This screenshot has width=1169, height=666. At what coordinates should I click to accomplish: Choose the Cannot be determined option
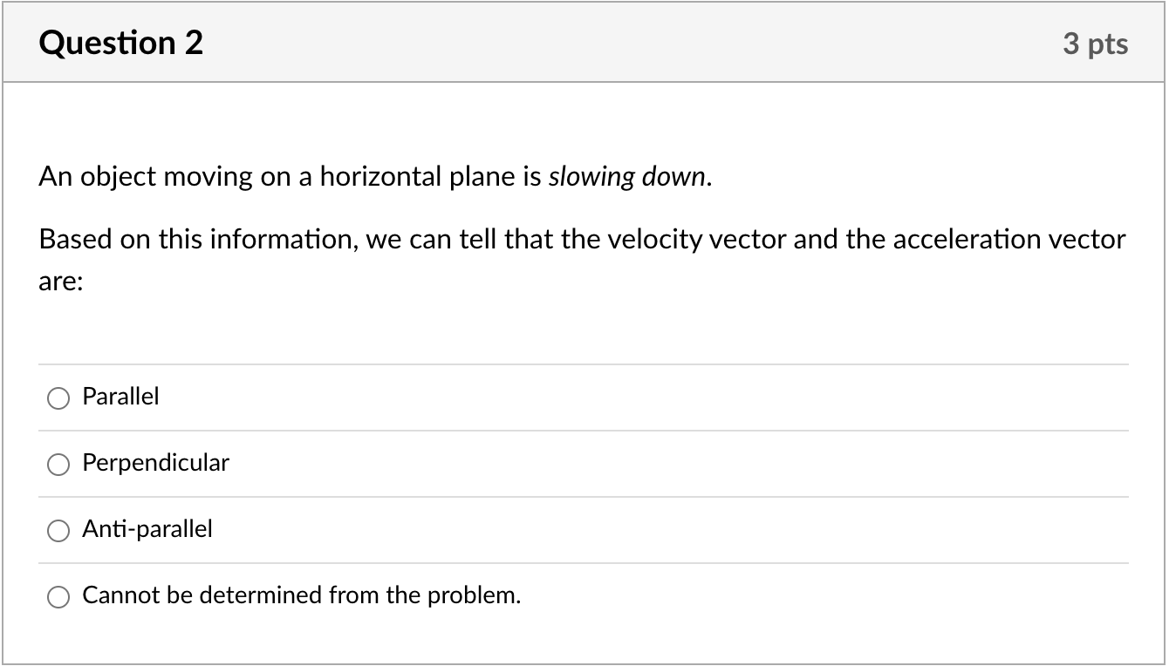(58, 597)
